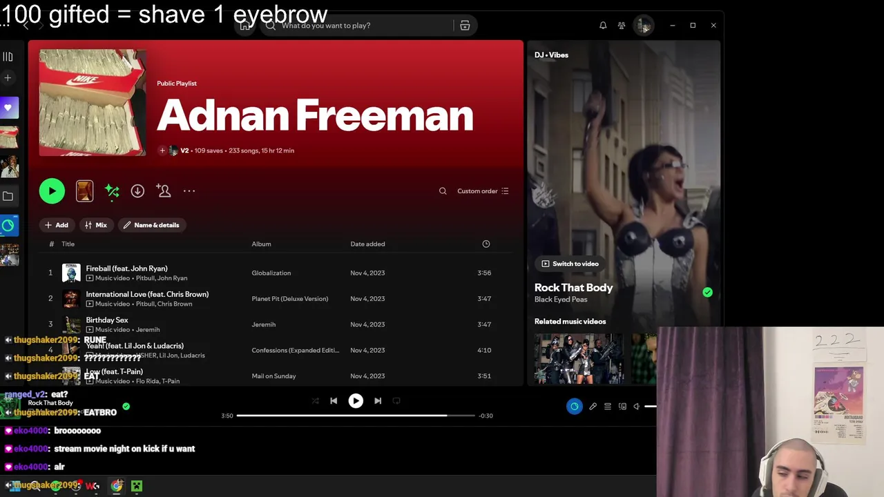This screenshot has width=884, height=497.
Task: Open Chrome from the Windows taskbar
Action: pos(117,486)
